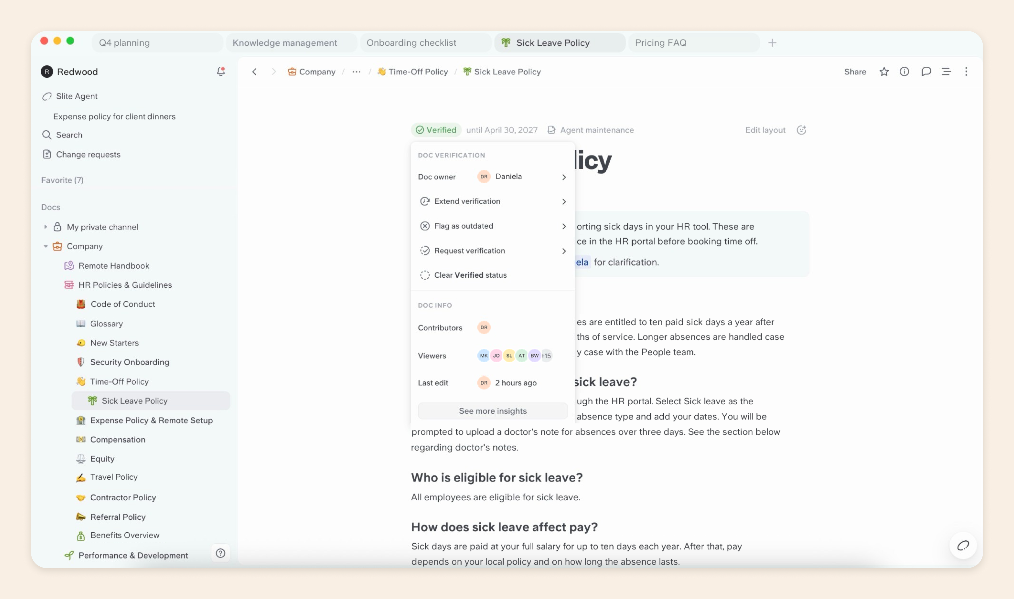Expand Extend verification options
Image resolution: width=1014 pixels, height=599 pixels.
(x=492, y=201)
